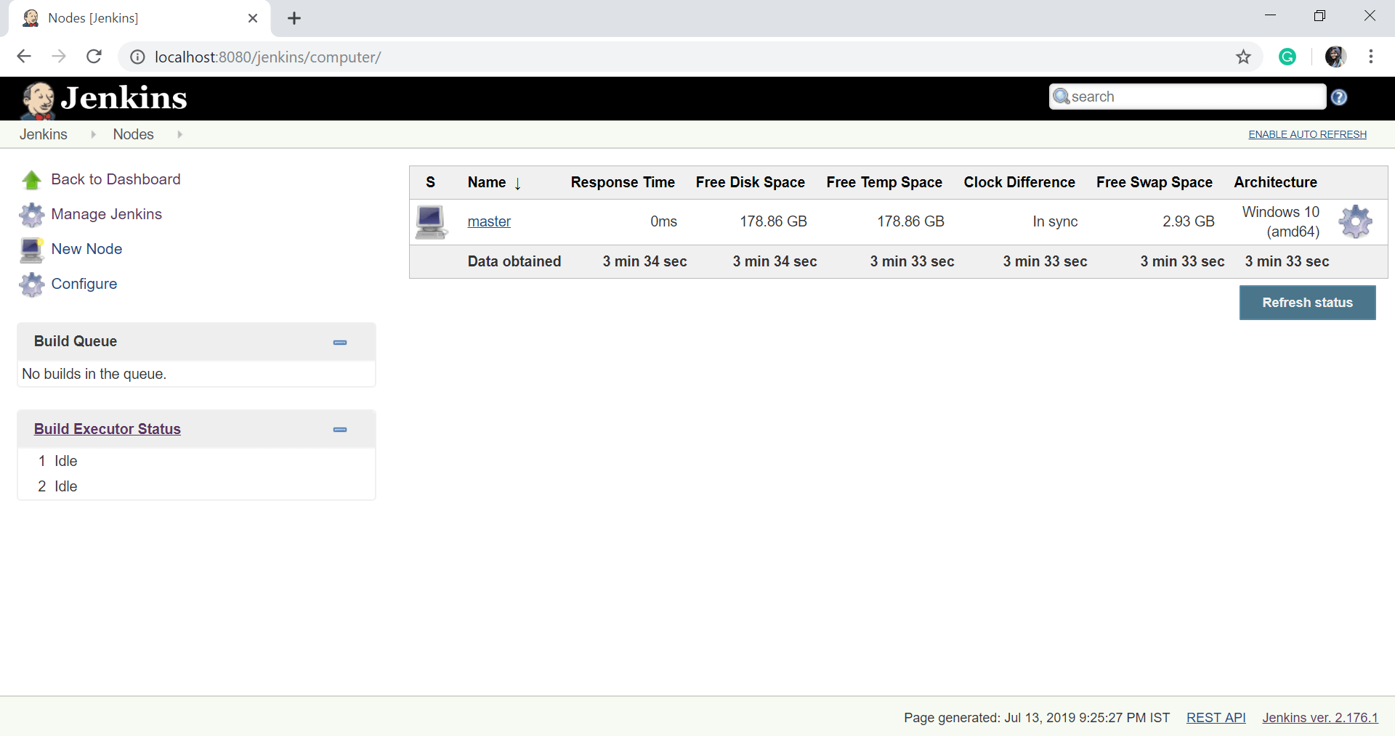Reload the page with the refresh icon

pos(94,57)
